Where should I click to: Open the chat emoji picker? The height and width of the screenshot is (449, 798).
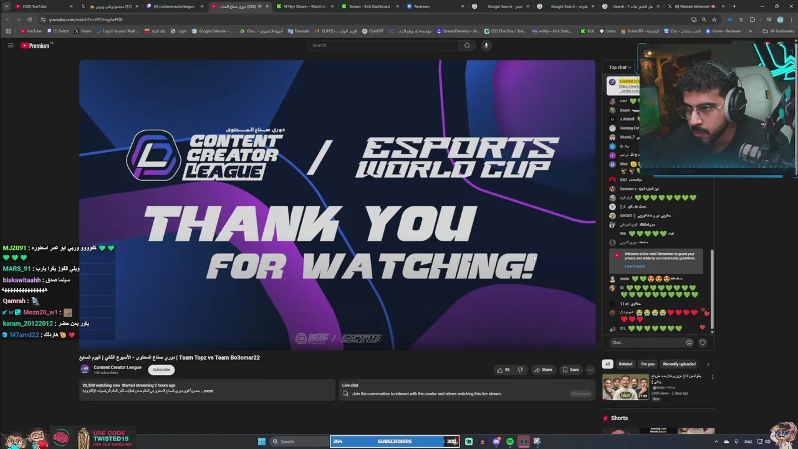(689, 342)
